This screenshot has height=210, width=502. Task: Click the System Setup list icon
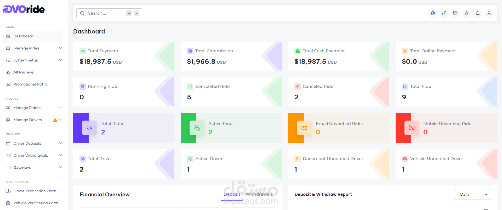pyautogui.click(x=8, y=60)
